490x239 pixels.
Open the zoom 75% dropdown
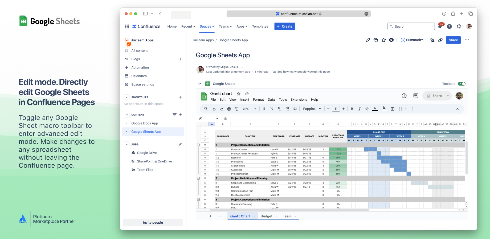pos(250,109)
